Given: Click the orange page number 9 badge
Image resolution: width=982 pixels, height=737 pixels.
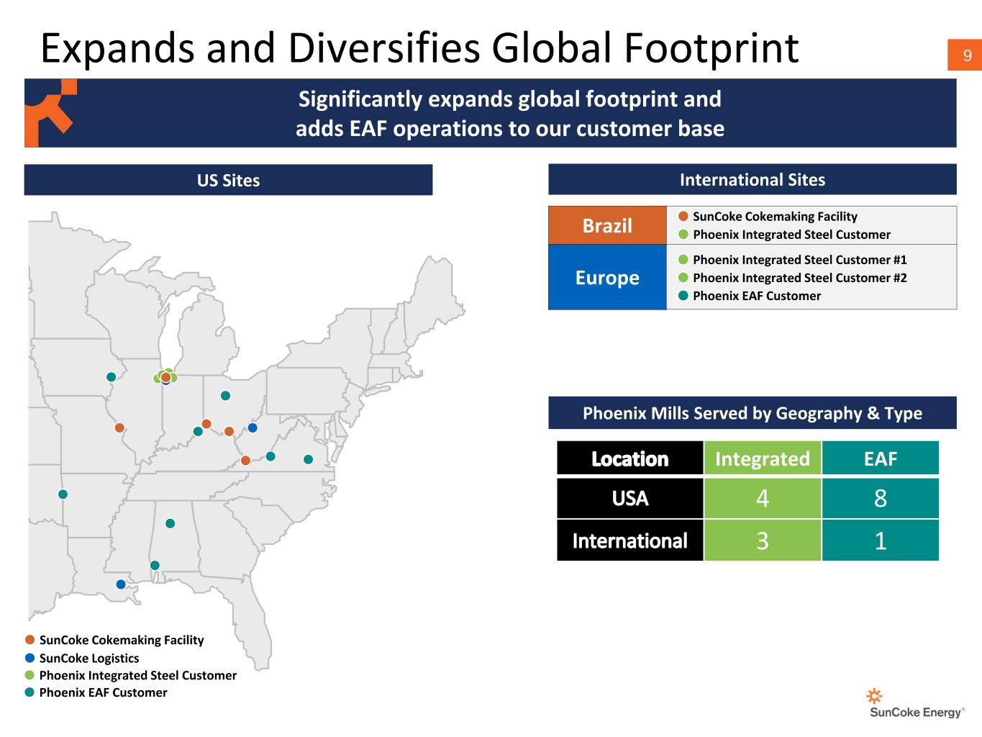Looking at the screenshot, I should pyautogui.click(x=966, y=55).
